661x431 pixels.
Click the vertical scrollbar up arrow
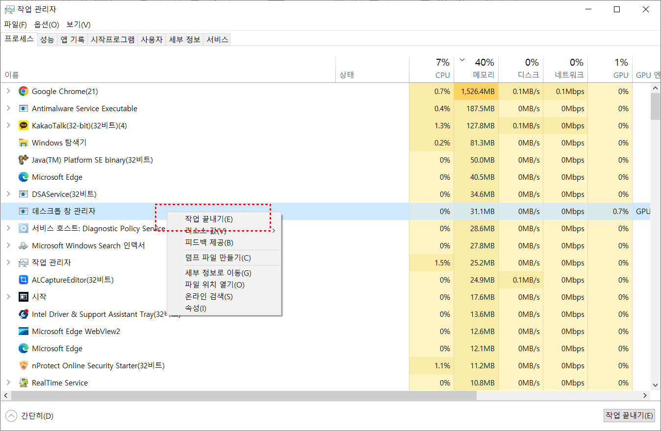[655, 88]
